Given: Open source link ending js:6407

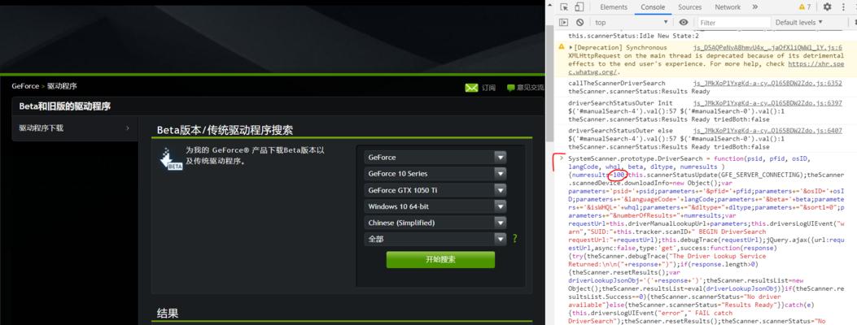Looking at the screenshot, I should pos(768,131).
